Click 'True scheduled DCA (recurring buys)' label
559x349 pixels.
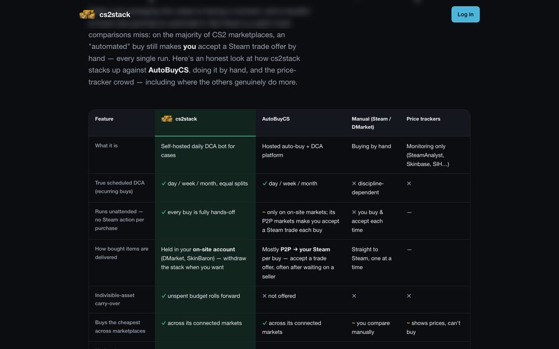pos(120,187)
